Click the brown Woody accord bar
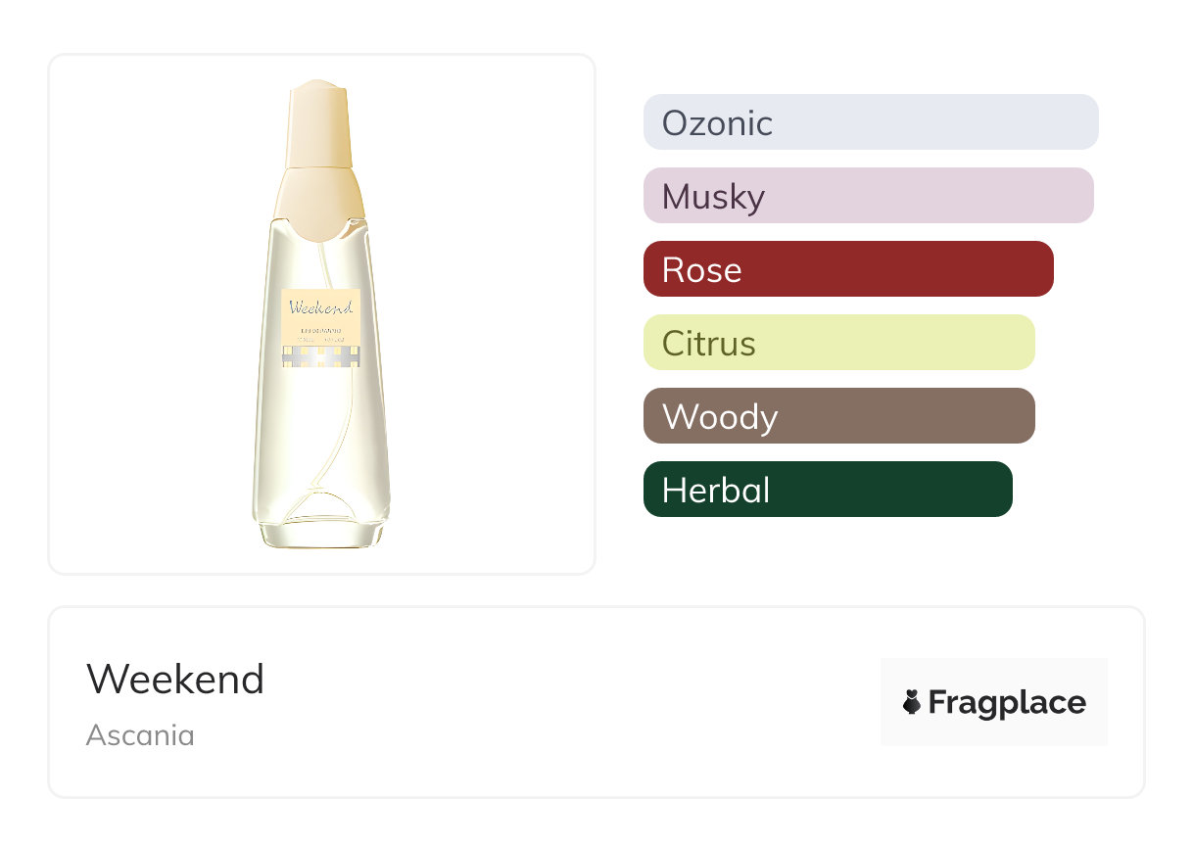1193x846 pixels. click(838, 416)
